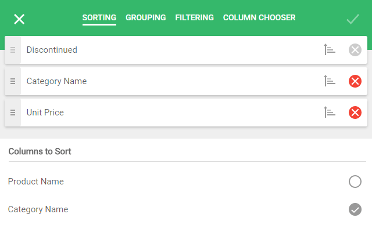The width and height of the screenshot is (372, 232).
Task: Check the Product Name sort column
Action: (355, 182)
